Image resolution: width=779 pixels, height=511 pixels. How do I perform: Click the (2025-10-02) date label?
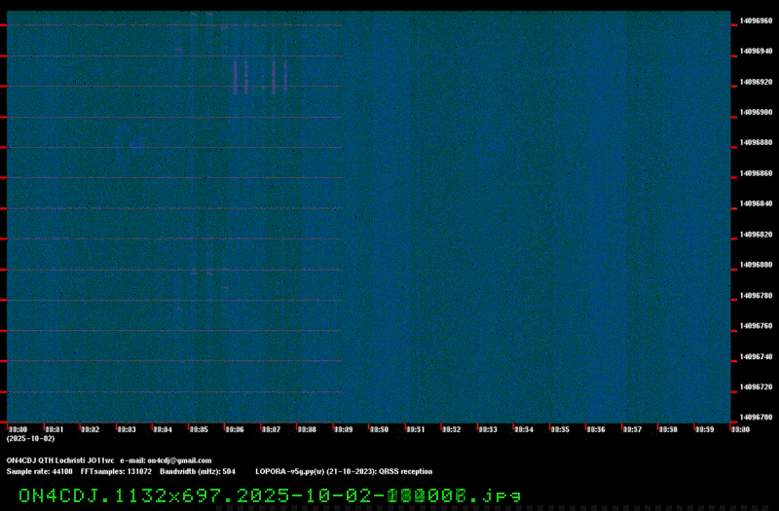[30, 439]
